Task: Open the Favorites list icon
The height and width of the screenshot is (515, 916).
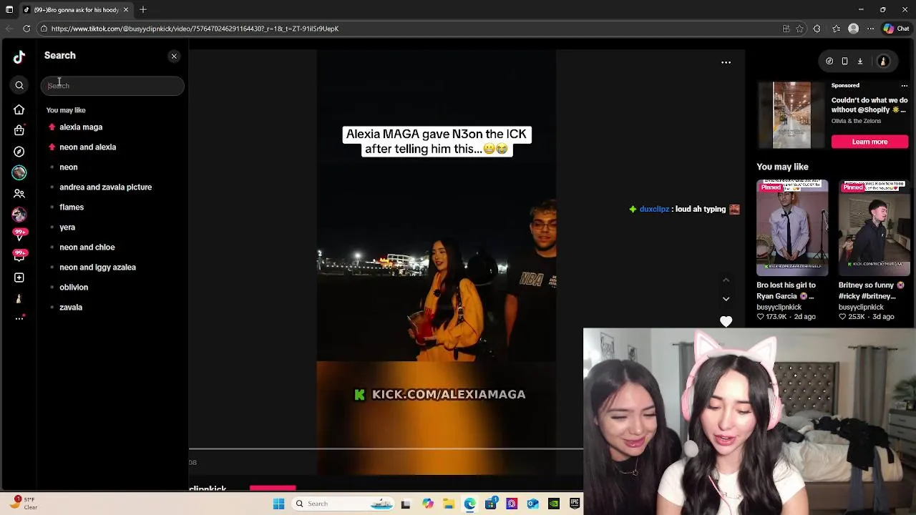Action: 836,29
